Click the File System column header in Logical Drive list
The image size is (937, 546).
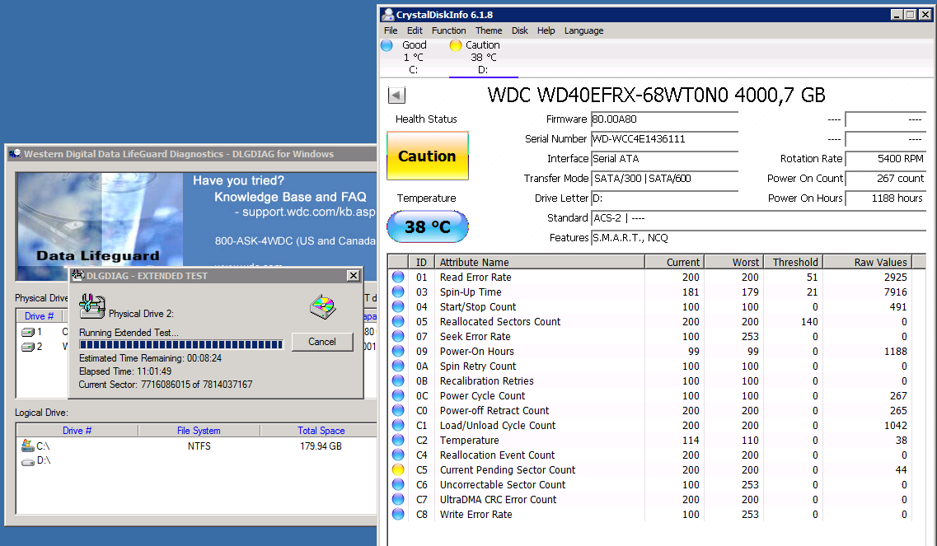pos(199,431)
